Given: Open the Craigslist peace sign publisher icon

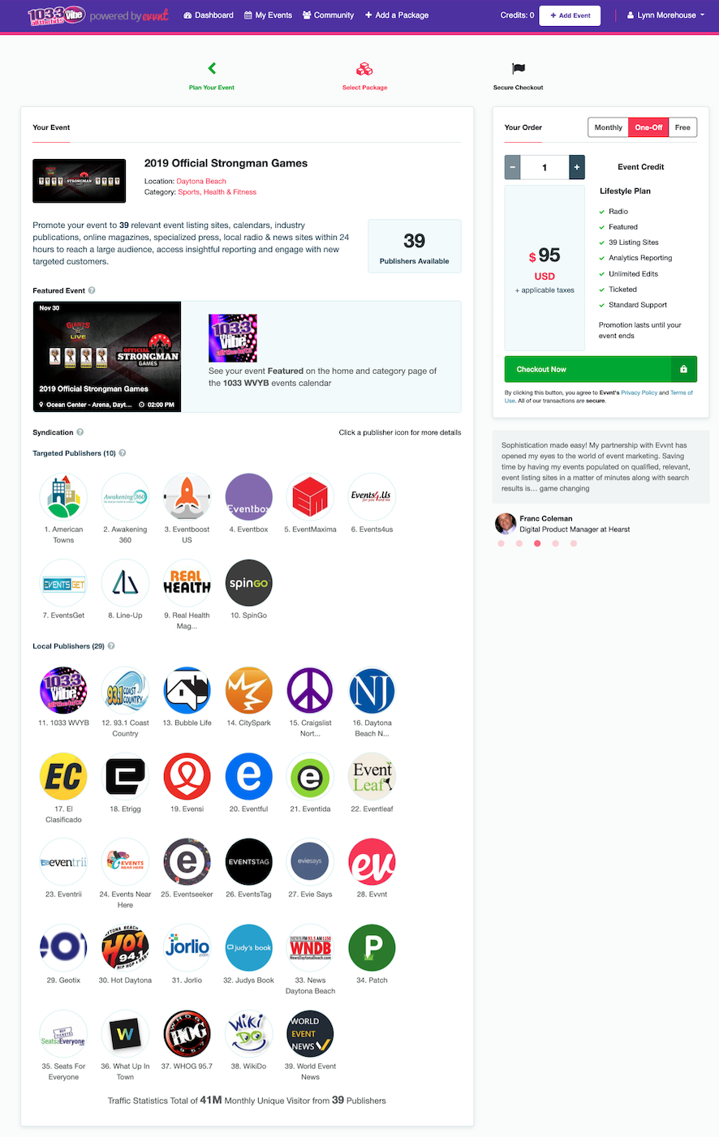Looking at the screenshot, I should 310,690.
